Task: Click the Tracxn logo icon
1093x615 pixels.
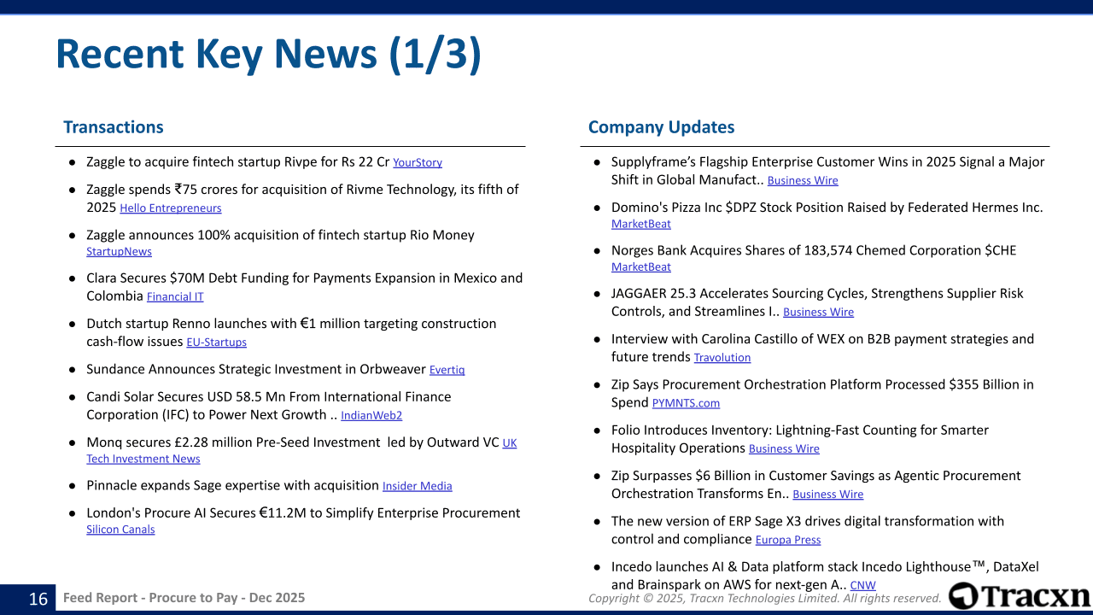Action: [963, 596]
